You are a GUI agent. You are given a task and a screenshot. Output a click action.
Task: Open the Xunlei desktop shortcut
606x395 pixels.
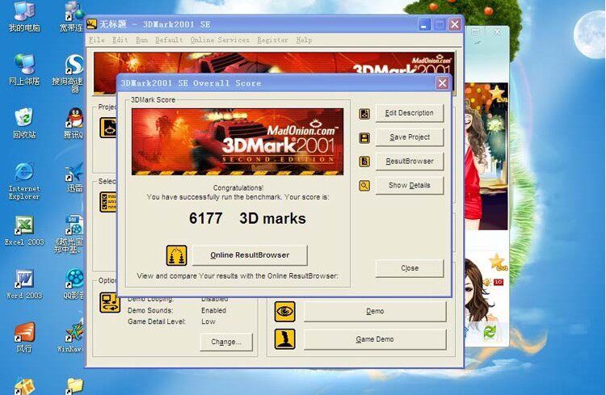pos(74,177)
